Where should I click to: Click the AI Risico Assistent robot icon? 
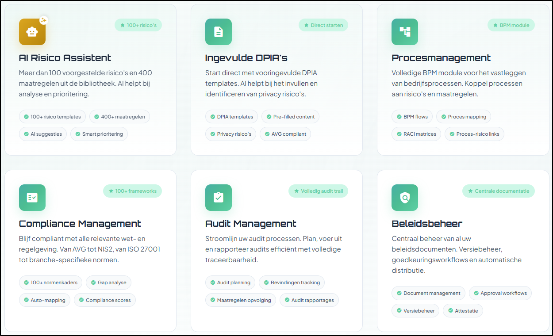coord(32,32)
